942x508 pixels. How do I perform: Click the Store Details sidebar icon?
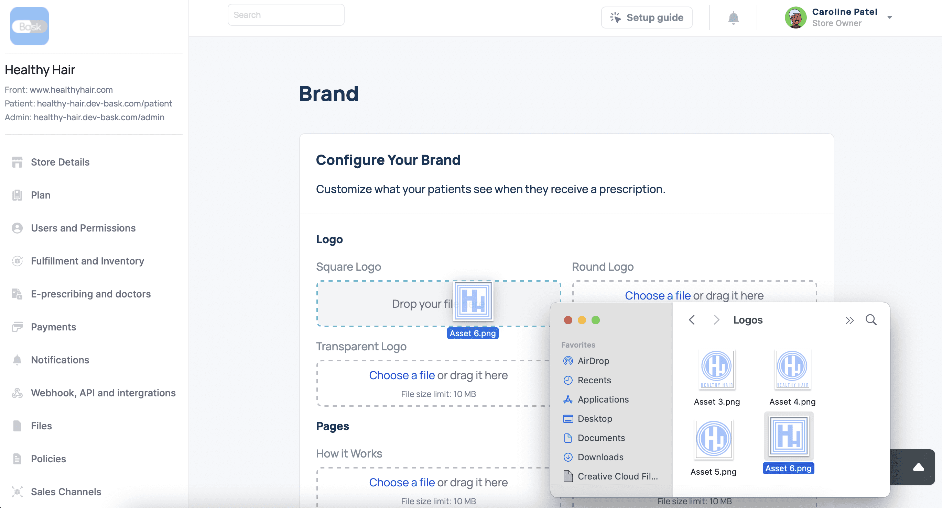click(18, 161)
